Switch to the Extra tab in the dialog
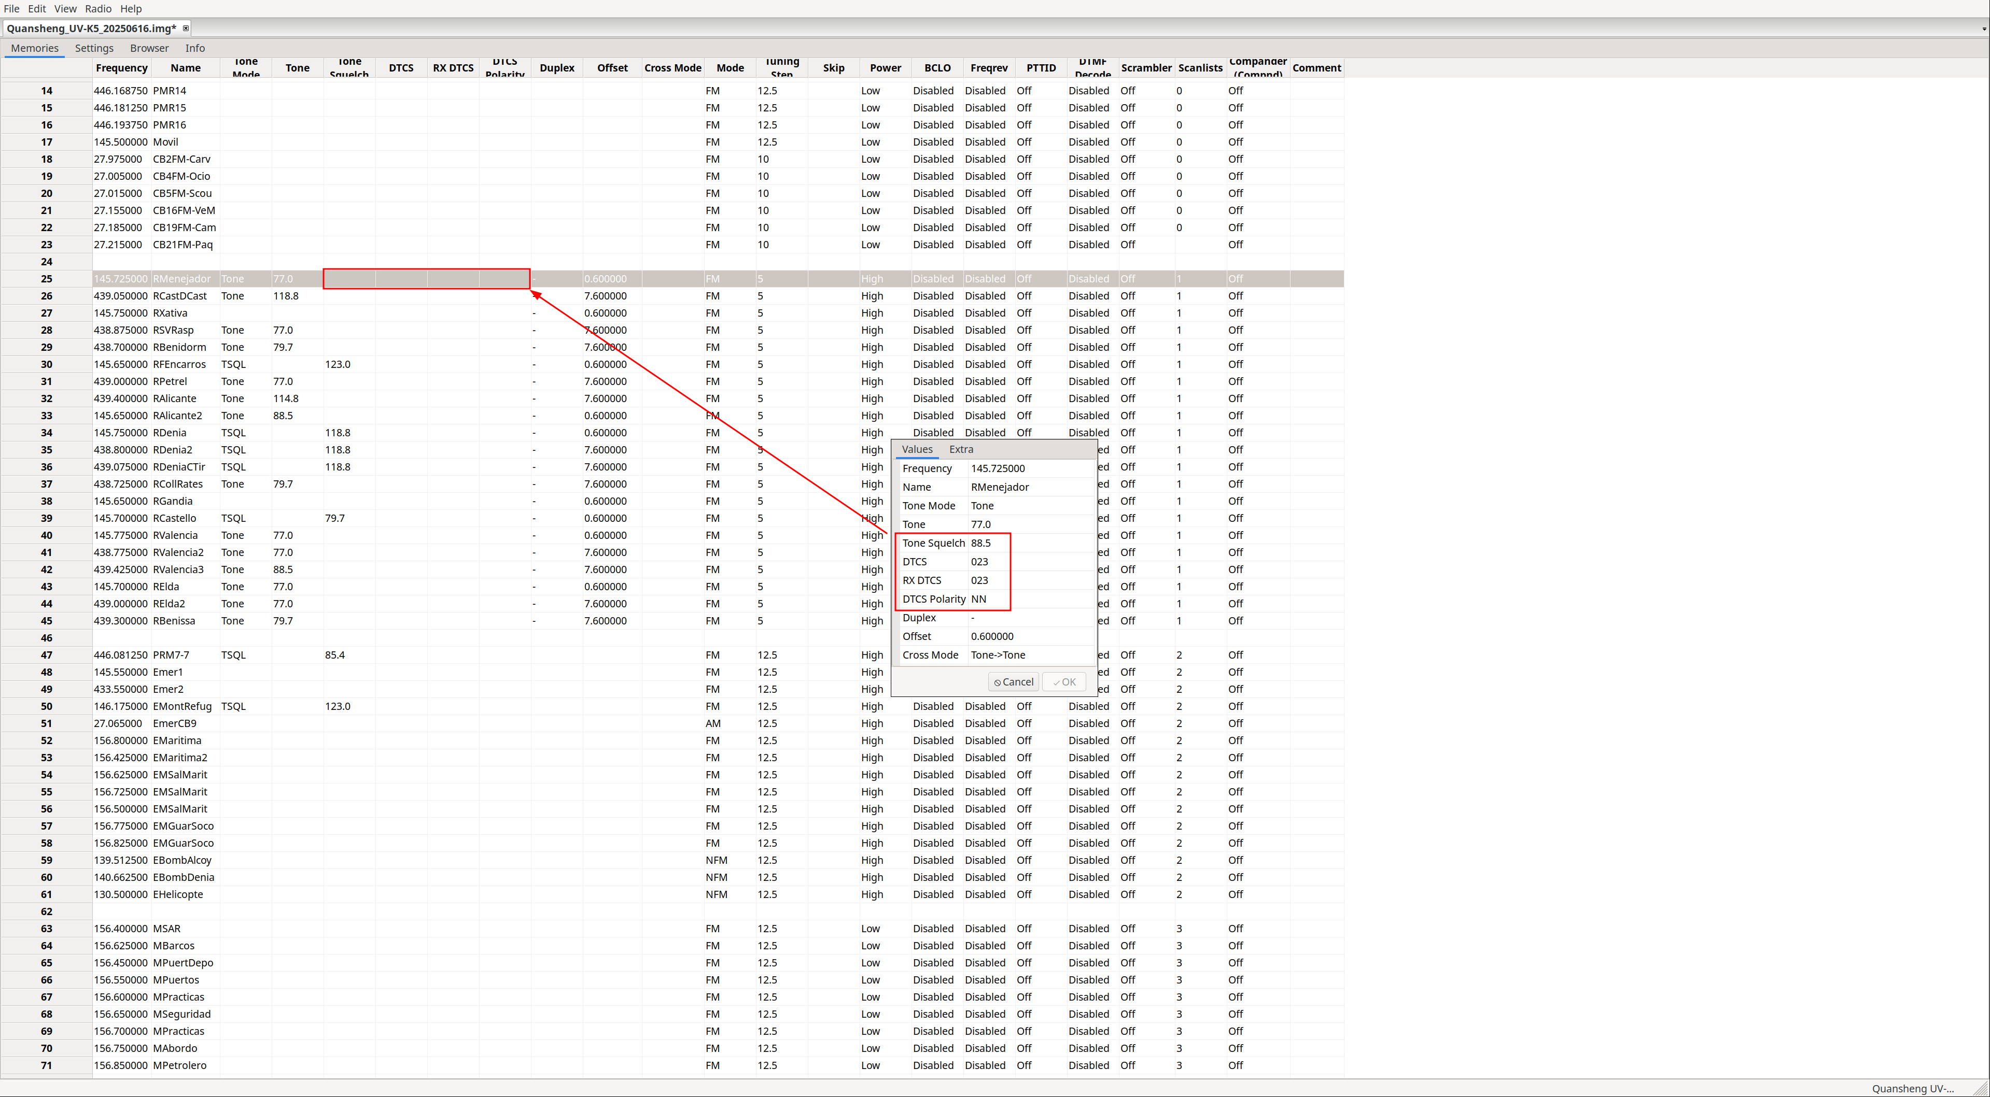This screenshot has width=1990, height=1097. (961, 449)
